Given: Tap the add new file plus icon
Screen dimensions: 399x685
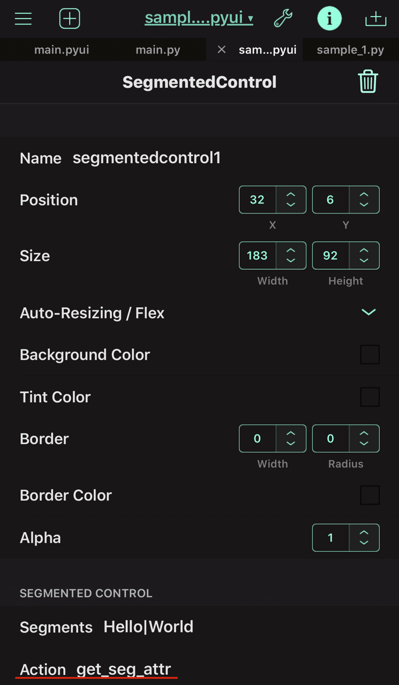Looking at the screenshot, I should click(70, 19).
